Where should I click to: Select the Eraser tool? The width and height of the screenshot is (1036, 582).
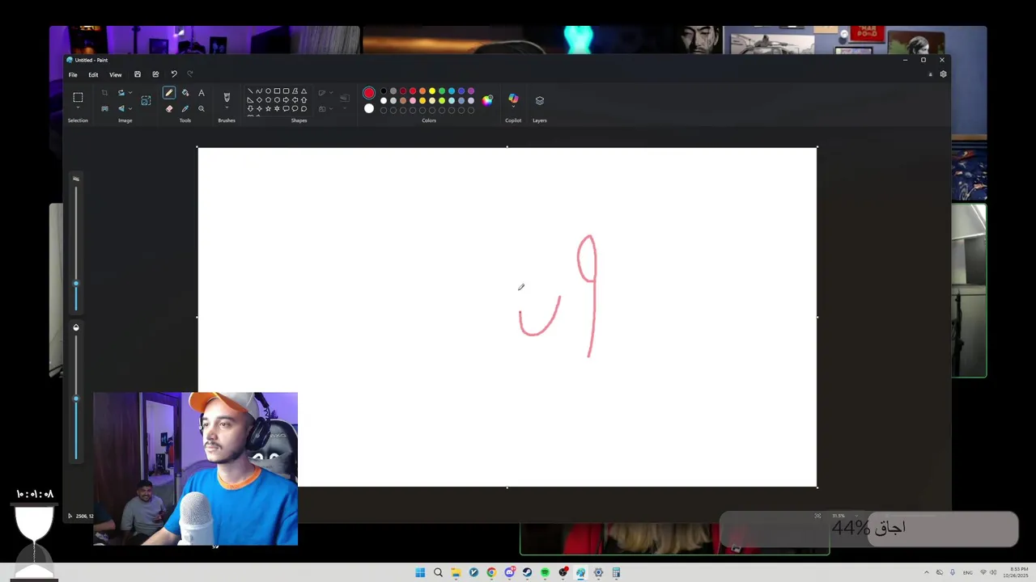click(x=169, y=108)
